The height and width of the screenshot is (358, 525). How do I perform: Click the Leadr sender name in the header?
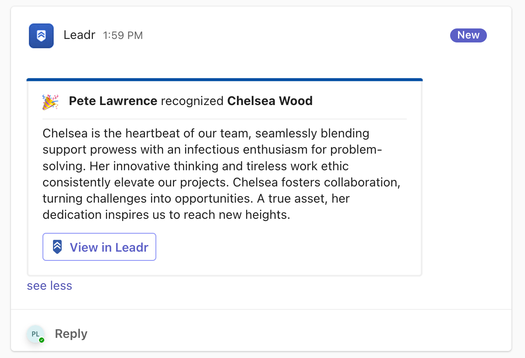click(79, 35)
